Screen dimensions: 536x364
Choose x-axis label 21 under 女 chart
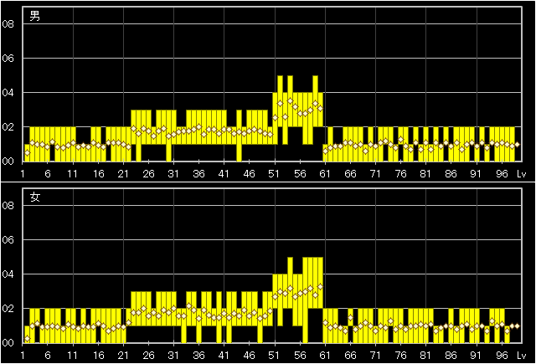tap(123, 356)
